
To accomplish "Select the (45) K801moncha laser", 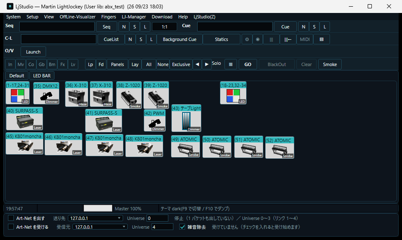I will [24, 144].
